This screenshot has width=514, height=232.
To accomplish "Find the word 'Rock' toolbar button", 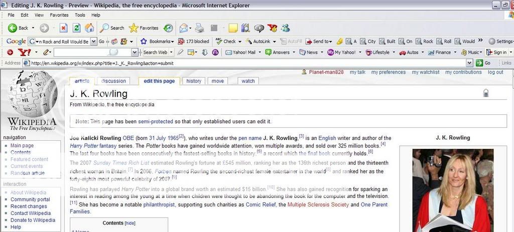I will [x=425, y=42].
